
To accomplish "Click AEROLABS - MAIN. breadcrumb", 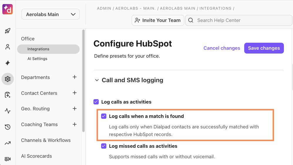I will tap(135, 8).
